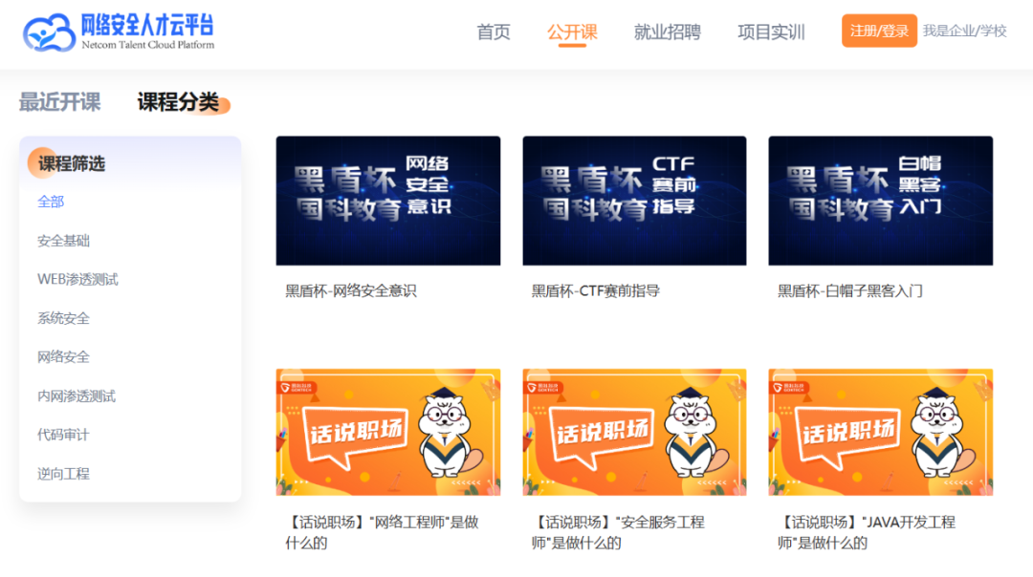Filter by 代码审计 category
The image size is (1033, 577).
(x=63, y=435)
